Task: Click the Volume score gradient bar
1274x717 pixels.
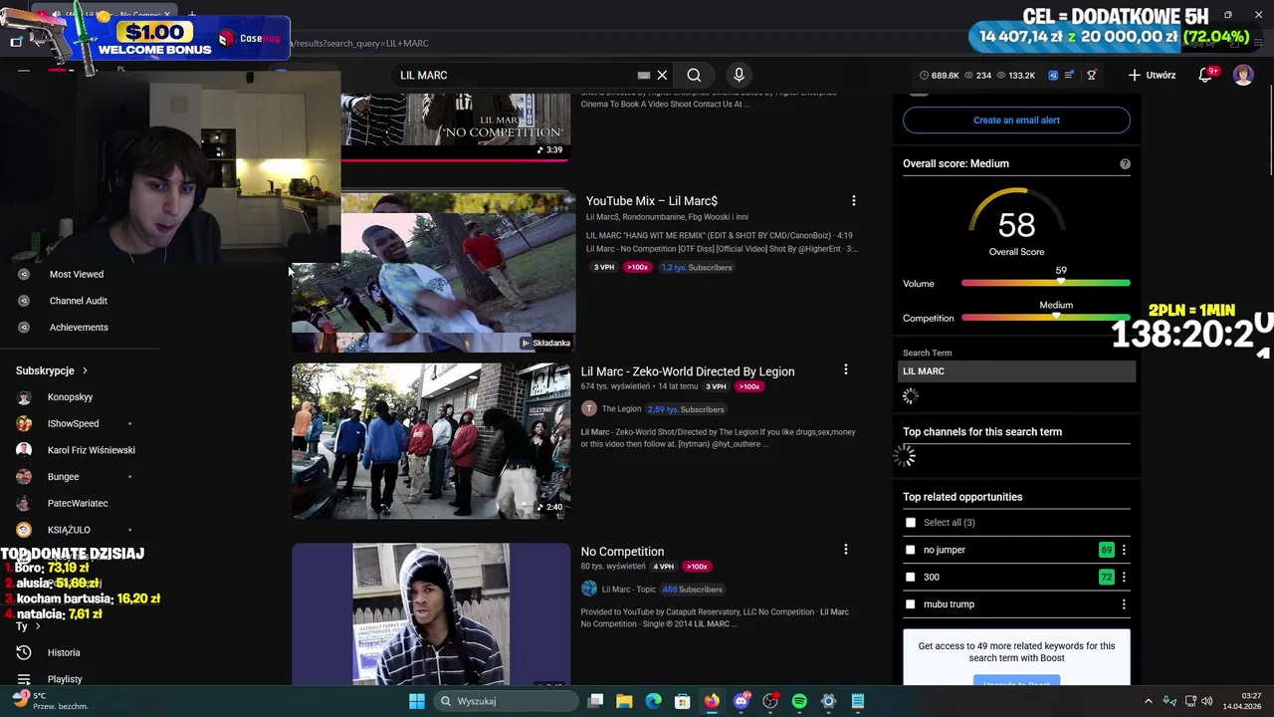Action: click(1045, 284)
